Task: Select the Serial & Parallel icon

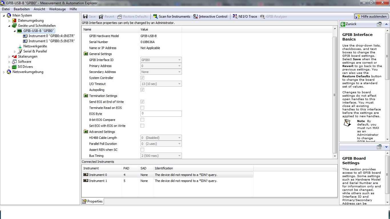Action: click(x=20, y=51)
